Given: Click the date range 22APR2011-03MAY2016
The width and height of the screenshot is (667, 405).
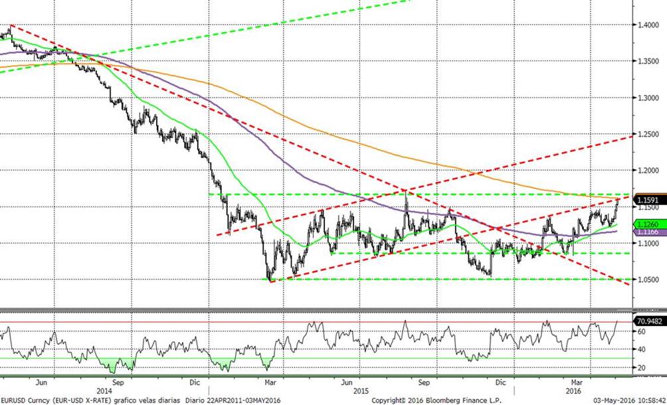Looking at the screenshot, I should coord(243,400).
